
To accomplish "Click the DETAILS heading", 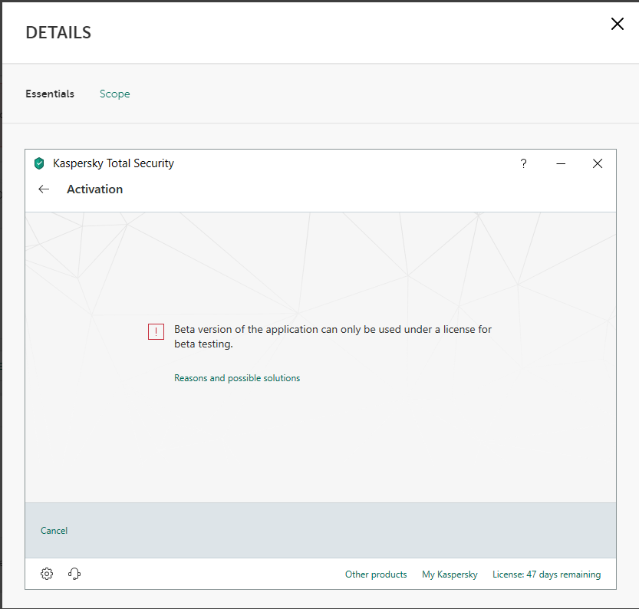I will pyautogui.click(x=58, y=32).
